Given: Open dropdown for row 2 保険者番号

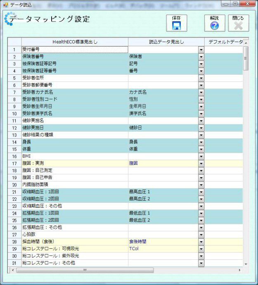Looking at the screenshot, I should pyautogui.click(x=201, y=57).
